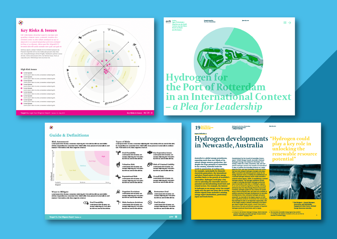Click the logo on the Key Risks page
Image resolution: width=337 pixels, height=239 pixels.
pos(21,22)
